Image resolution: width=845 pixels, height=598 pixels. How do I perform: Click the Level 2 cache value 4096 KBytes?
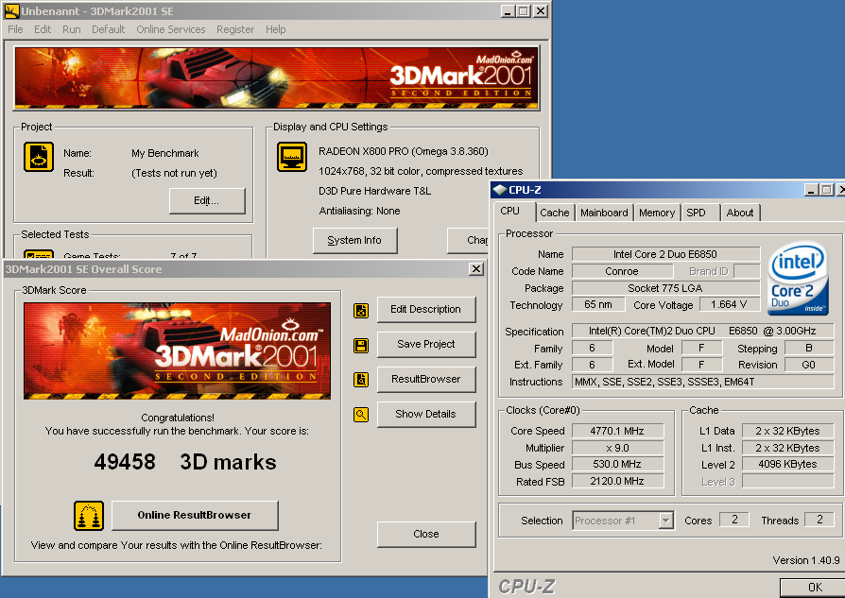point(788,465)
